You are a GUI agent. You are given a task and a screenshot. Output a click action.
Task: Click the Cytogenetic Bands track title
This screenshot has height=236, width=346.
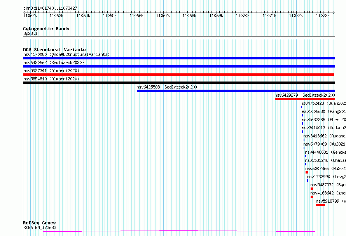[46, 29]
